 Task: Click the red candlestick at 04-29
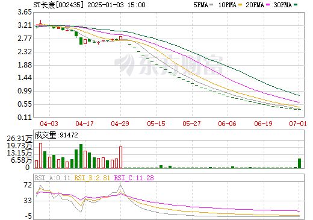120,38
